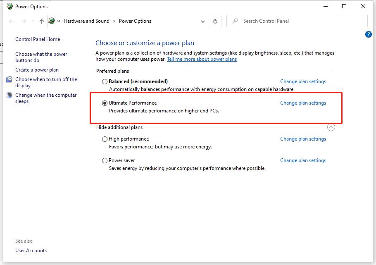Image resolution: width=376 pixels, height=265 pixels.
Task: Change plan settings for High performance
Action: (303, 139)
